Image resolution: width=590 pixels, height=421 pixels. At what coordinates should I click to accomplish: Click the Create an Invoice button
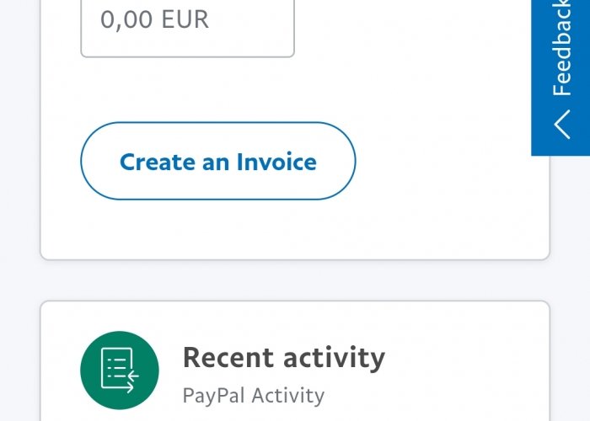217,161
